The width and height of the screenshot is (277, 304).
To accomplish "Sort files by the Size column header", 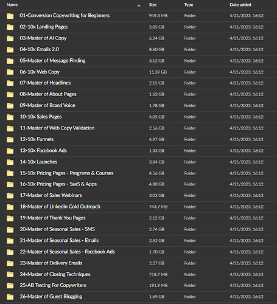I will 153,5.
